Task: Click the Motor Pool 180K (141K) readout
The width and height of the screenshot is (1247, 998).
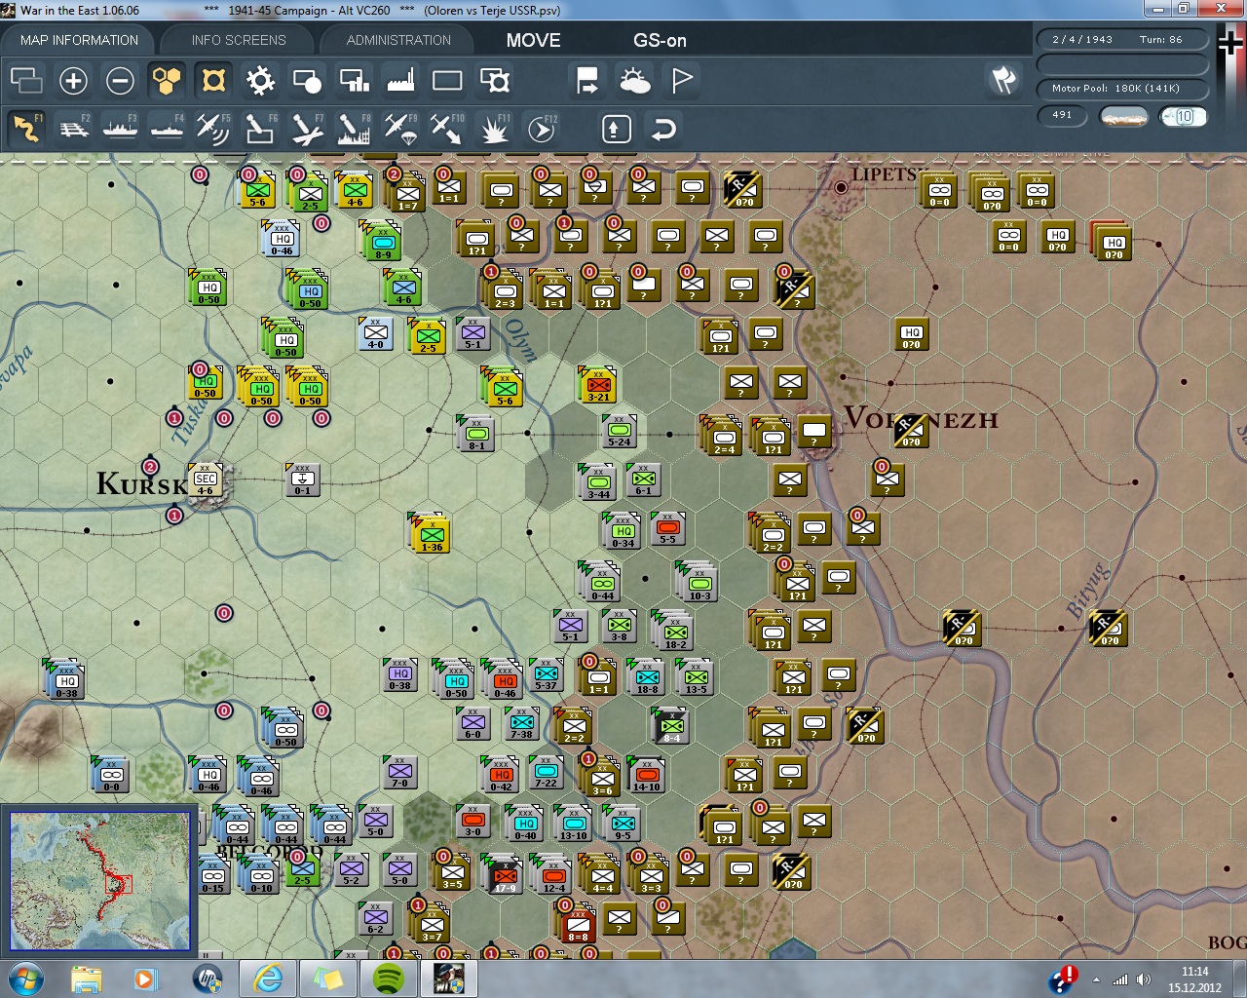Action: pyautogui.click(x=1121, y=89)
